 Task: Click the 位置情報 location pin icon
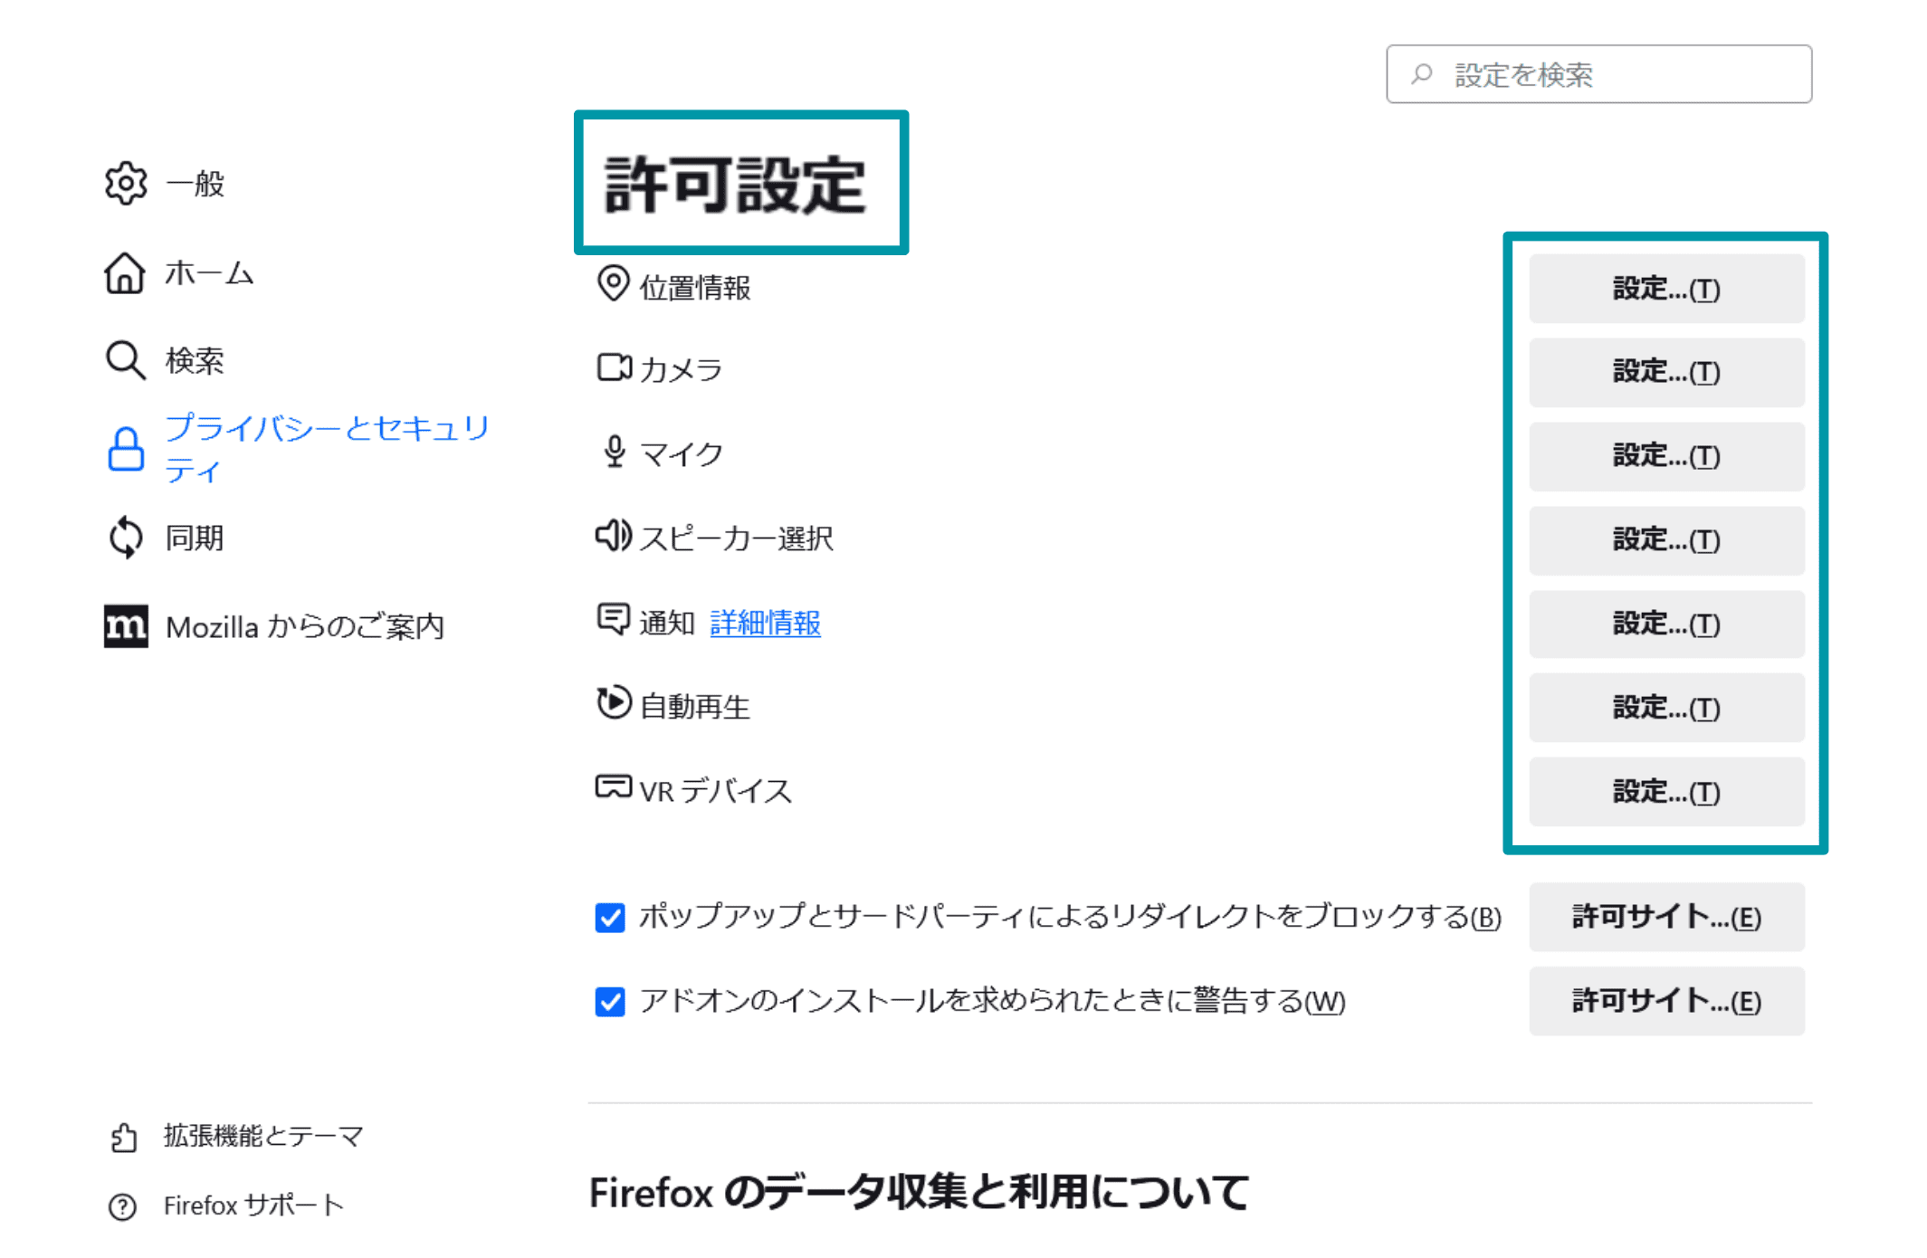[614, 283]
